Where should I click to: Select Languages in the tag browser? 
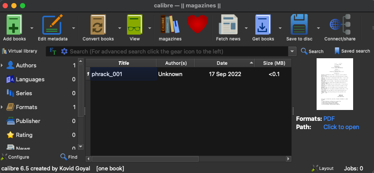(x=30, y=80)
